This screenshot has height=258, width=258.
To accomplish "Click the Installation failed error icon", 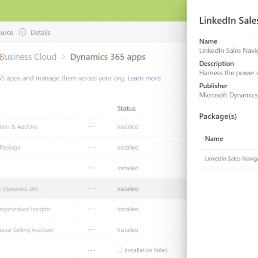I will pos(120,250).
